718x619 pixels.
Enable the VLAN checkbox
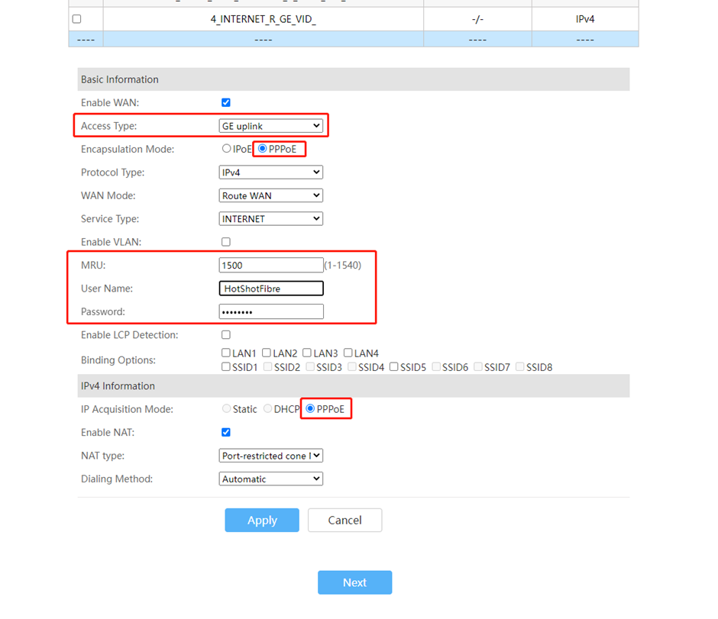[226, 242]
